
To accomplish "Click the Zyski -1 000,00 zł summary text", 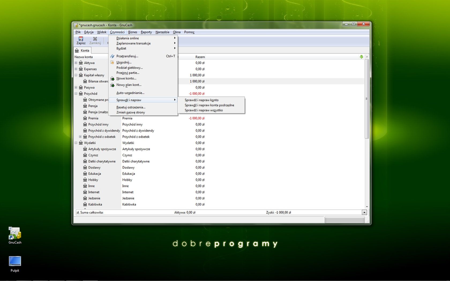I will pos(278,212).
